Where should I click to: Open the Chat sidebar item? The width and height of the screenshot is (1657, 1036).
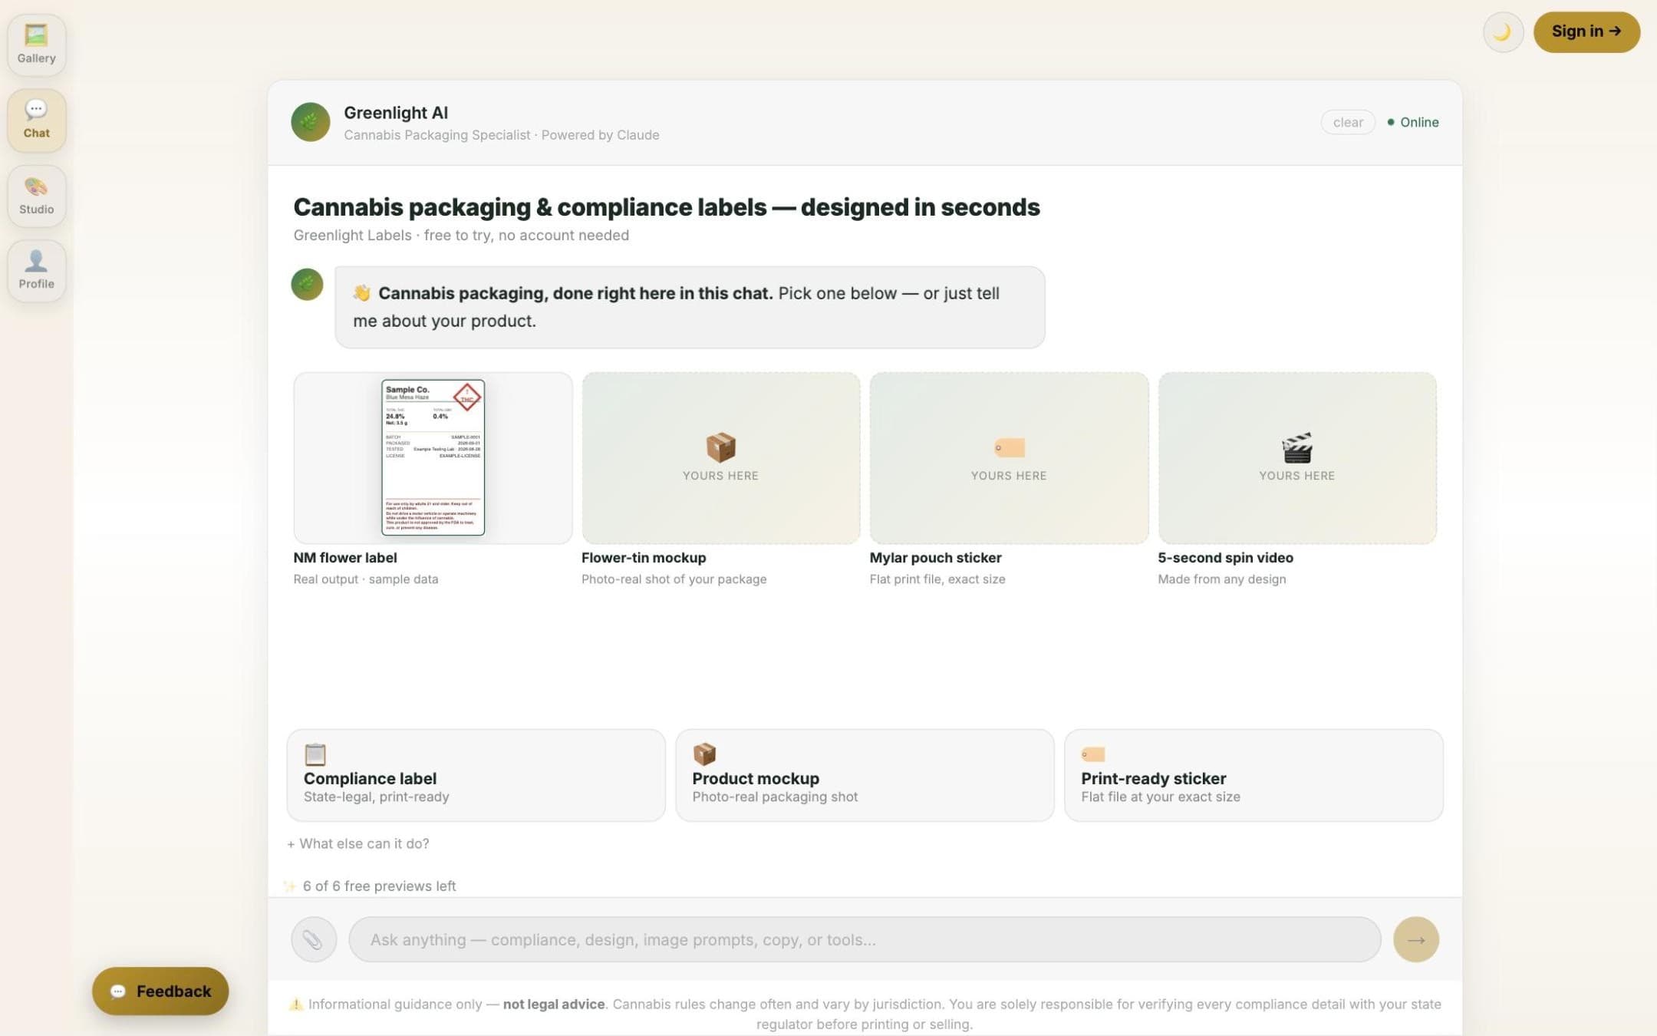(36, 120)
